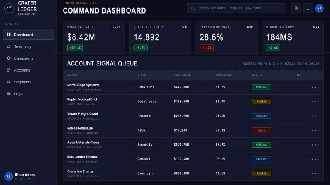The image size is (330, 185).
Task: Open Blue Lander Finance account
Action: [82, 157]
